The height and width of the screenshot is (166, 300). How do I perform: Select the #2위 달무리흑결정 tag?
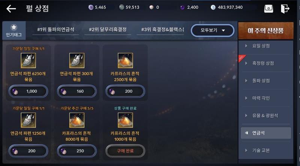click(108, 30)
